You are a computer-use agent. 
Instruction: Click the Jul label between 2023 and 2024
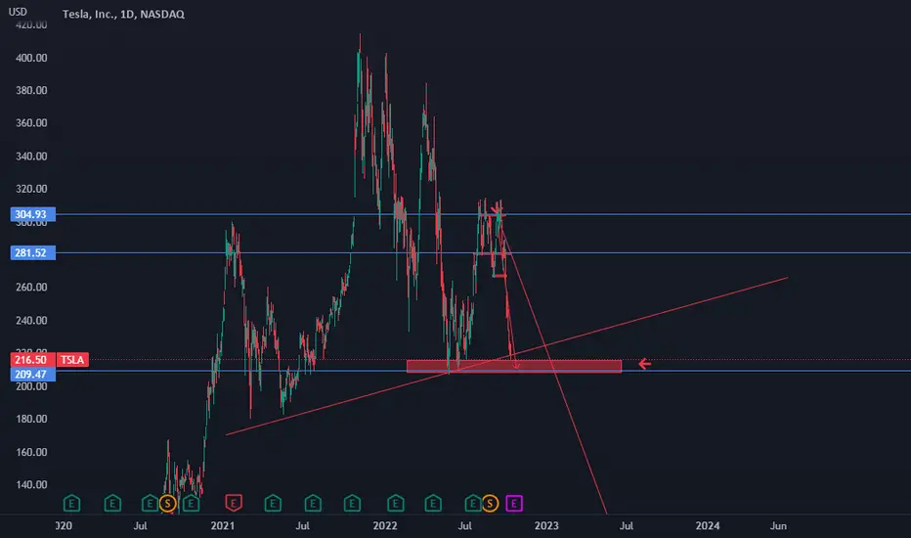click(x=626, y=526)
